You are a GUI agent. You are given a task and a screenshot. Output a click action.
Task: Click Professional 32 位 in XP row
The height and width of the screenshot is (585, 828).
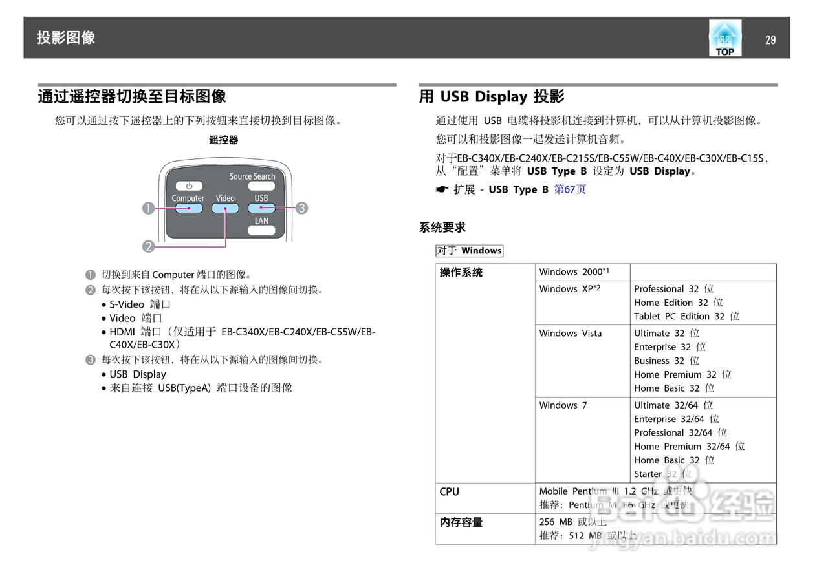[673, 288]
